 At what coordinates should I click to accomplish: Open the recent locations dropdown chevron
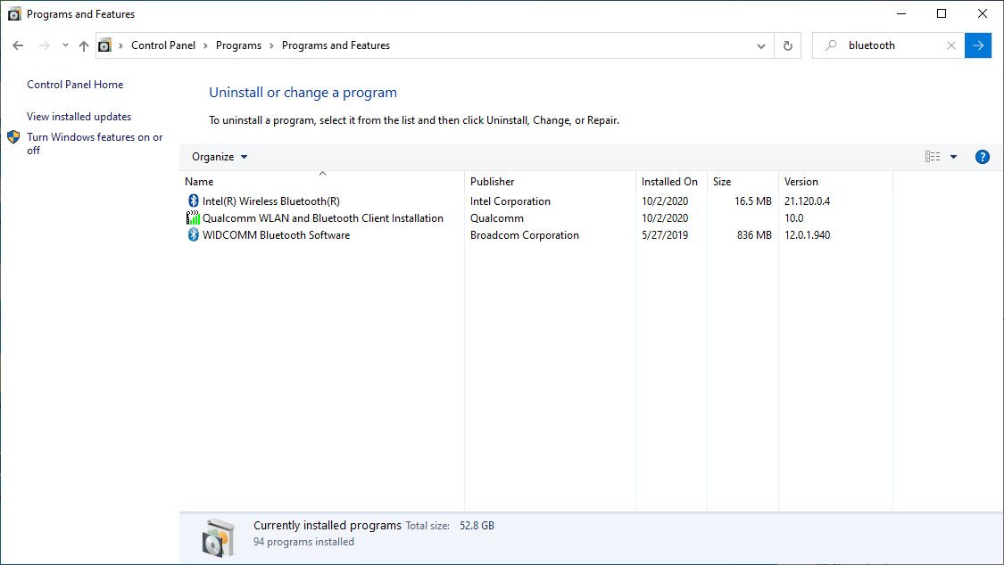pyautogui.click(x=64, y=45)
